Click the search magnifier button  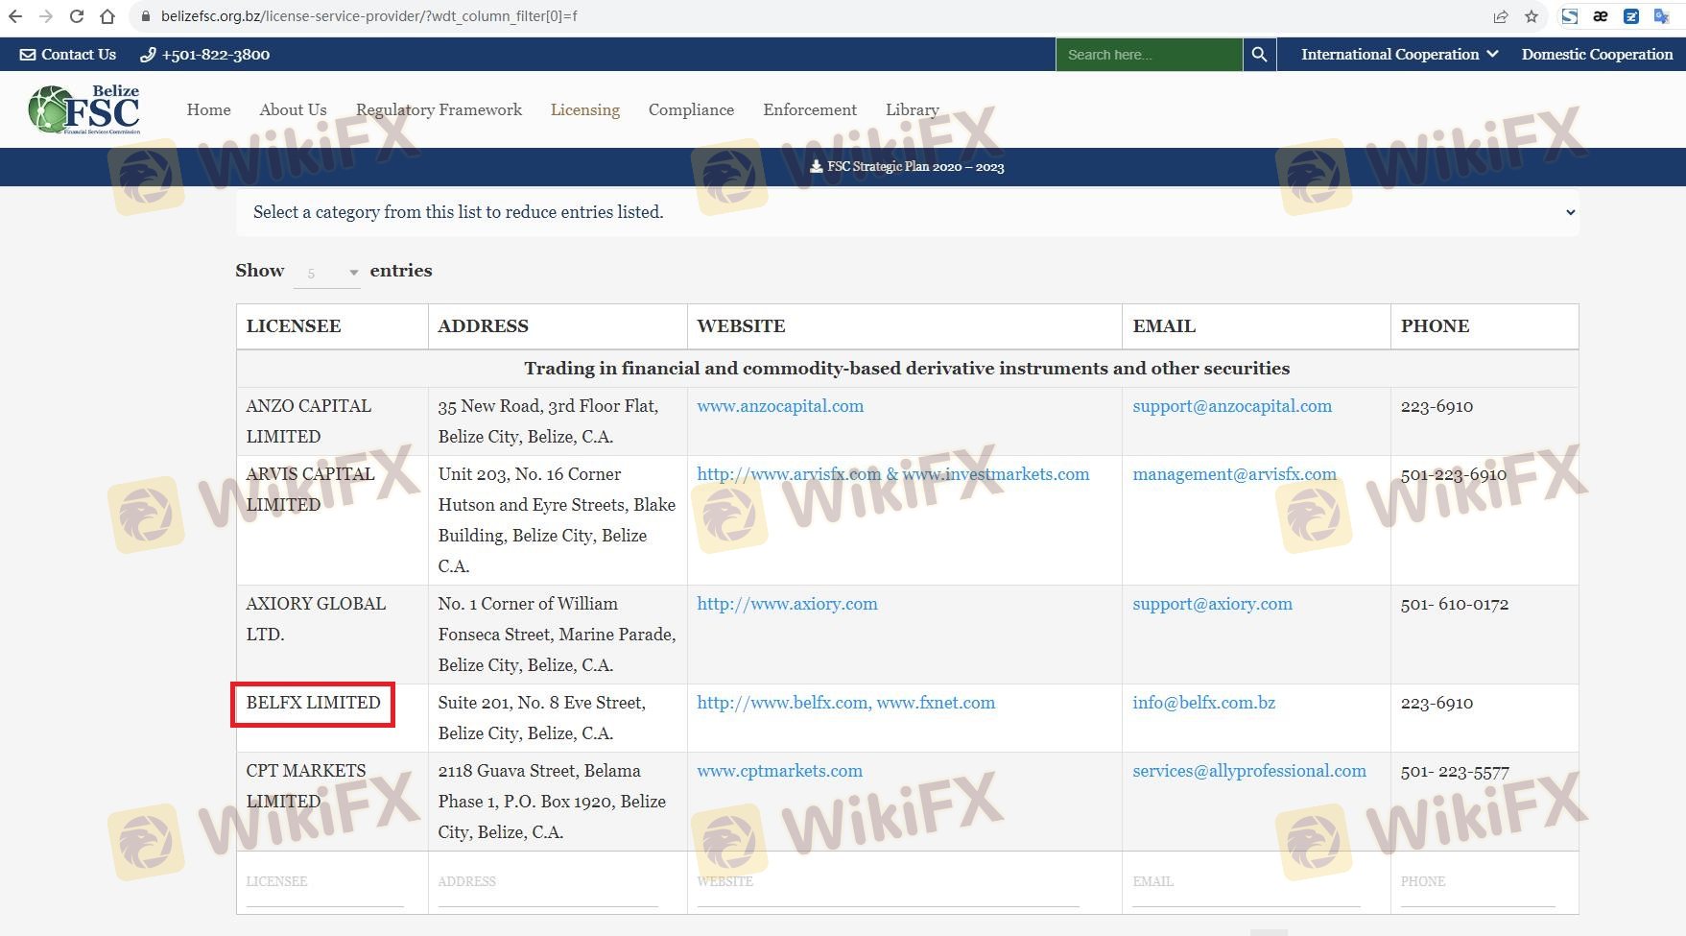(x=1259, y=55)
